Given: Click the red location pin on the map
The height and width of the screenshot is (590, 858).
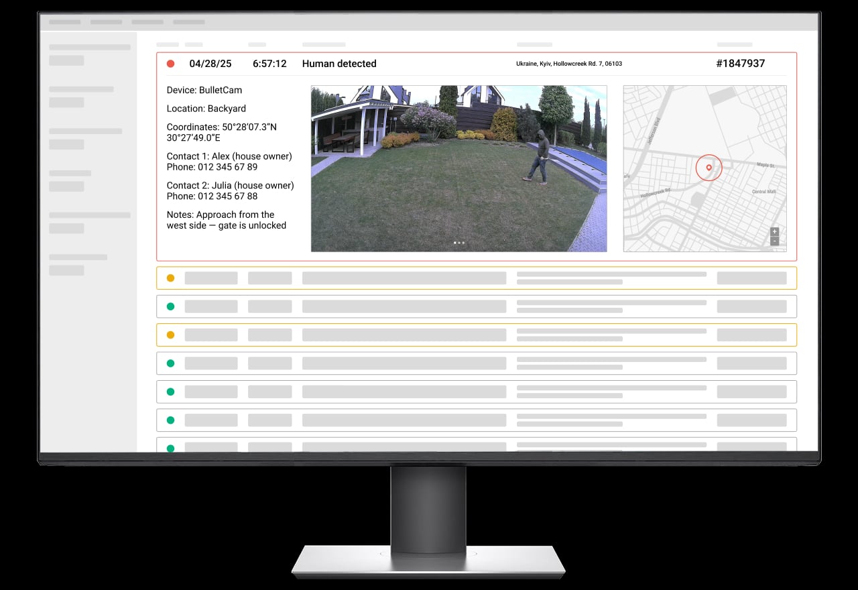Looking at the screenshot, I should pos(709,168).
